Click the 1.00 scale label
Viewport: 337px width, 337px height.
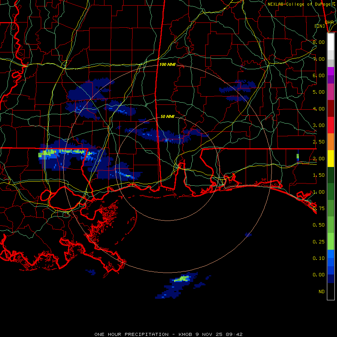tap(319, 192)
